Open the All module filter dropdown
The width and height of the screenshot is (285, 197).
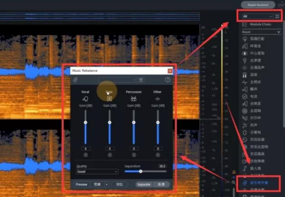pyautogui.click(x=258, y=16)
